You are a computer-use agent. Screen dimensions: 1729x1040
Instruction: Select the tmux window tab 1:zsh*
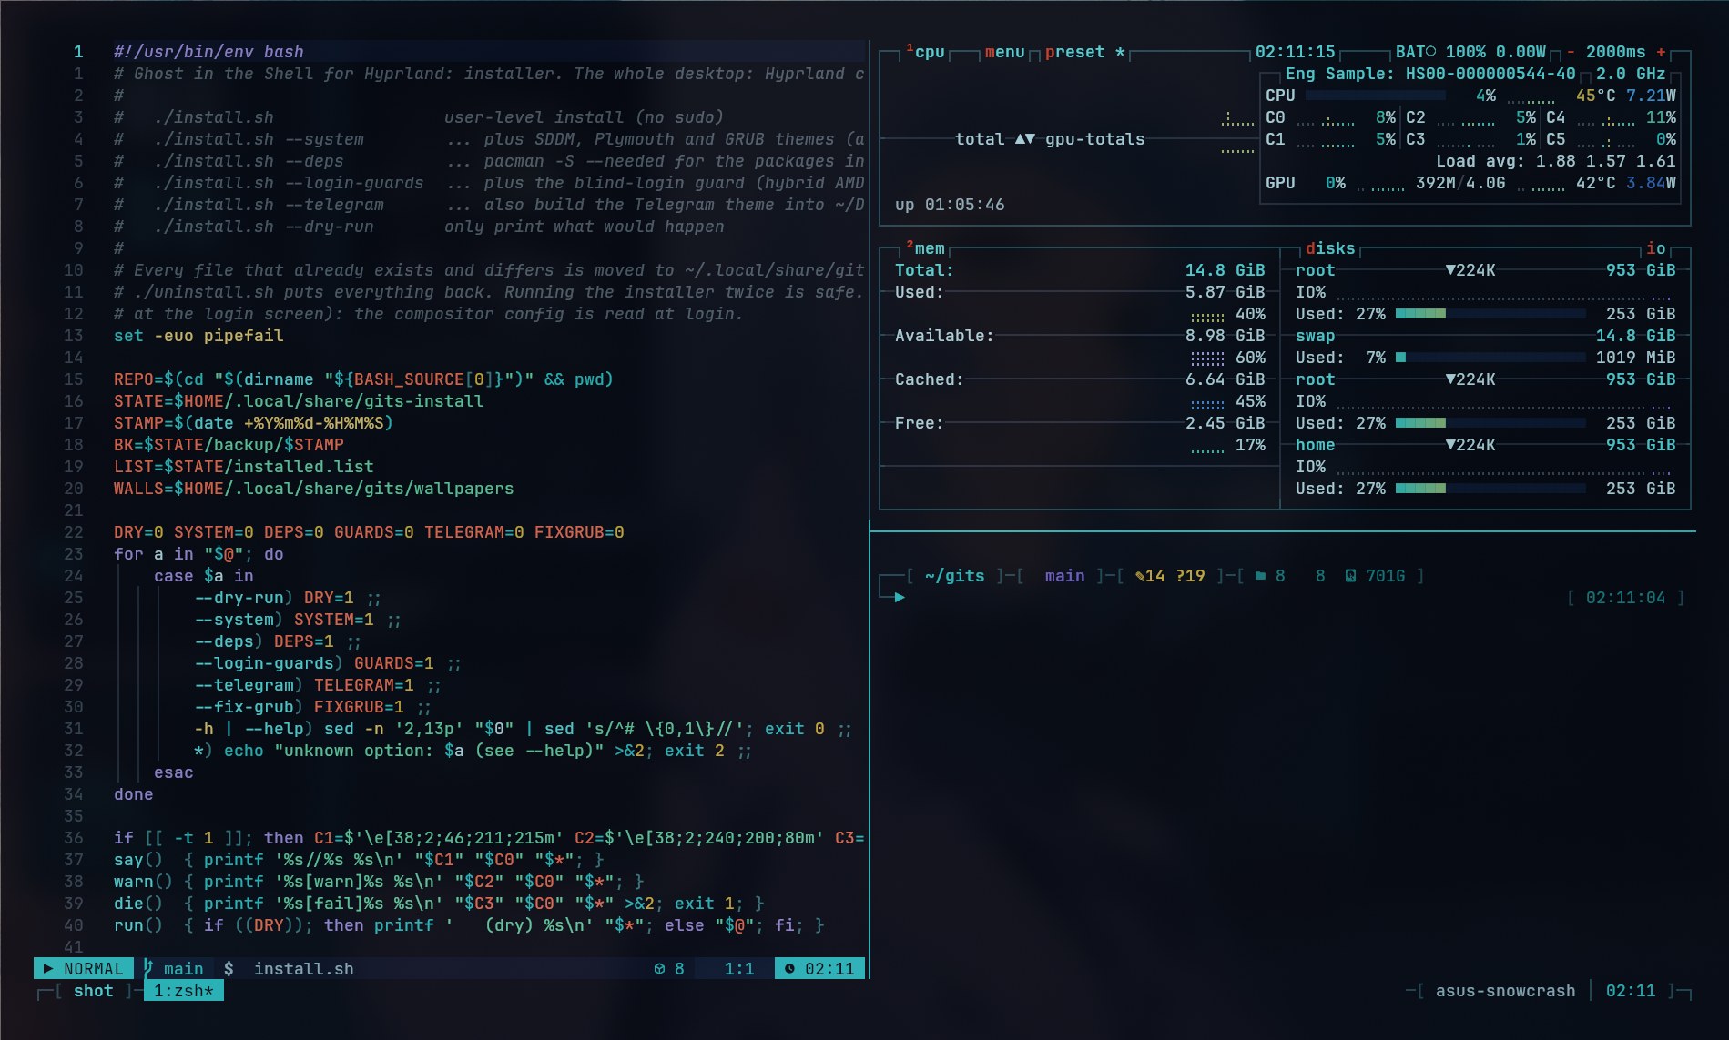[x=184, y=991]
